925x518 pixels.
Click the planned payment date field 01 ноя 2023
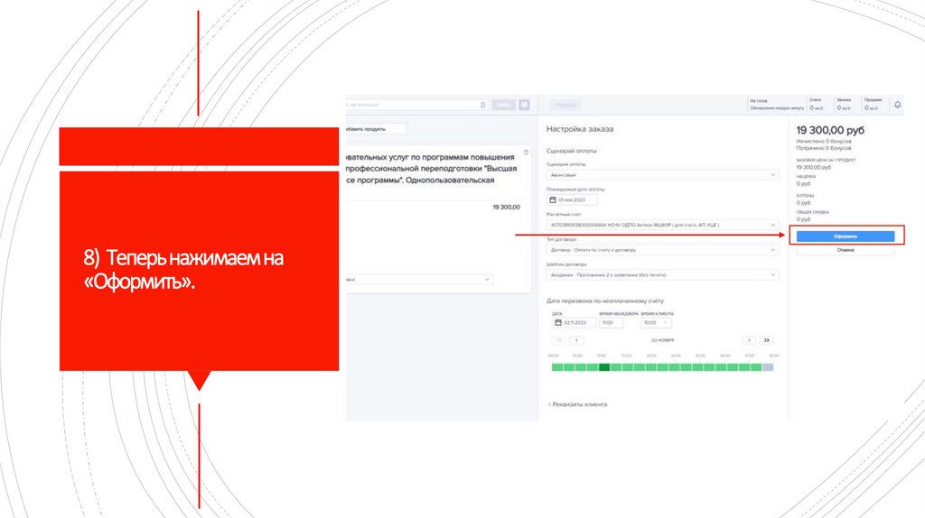572,199
